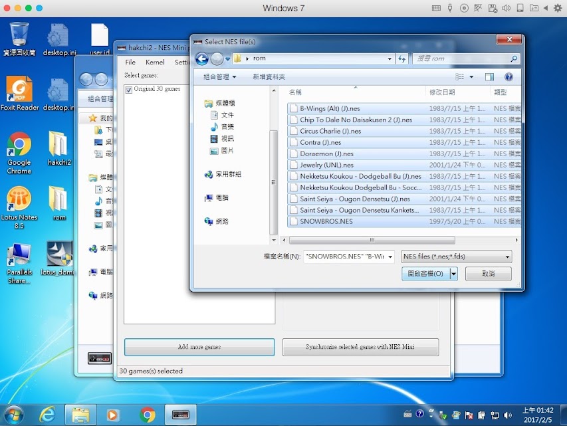Select Music library in dialog sidebar
Image resolution: width=567 pixels, height=426 pixels.
[222, 126]
